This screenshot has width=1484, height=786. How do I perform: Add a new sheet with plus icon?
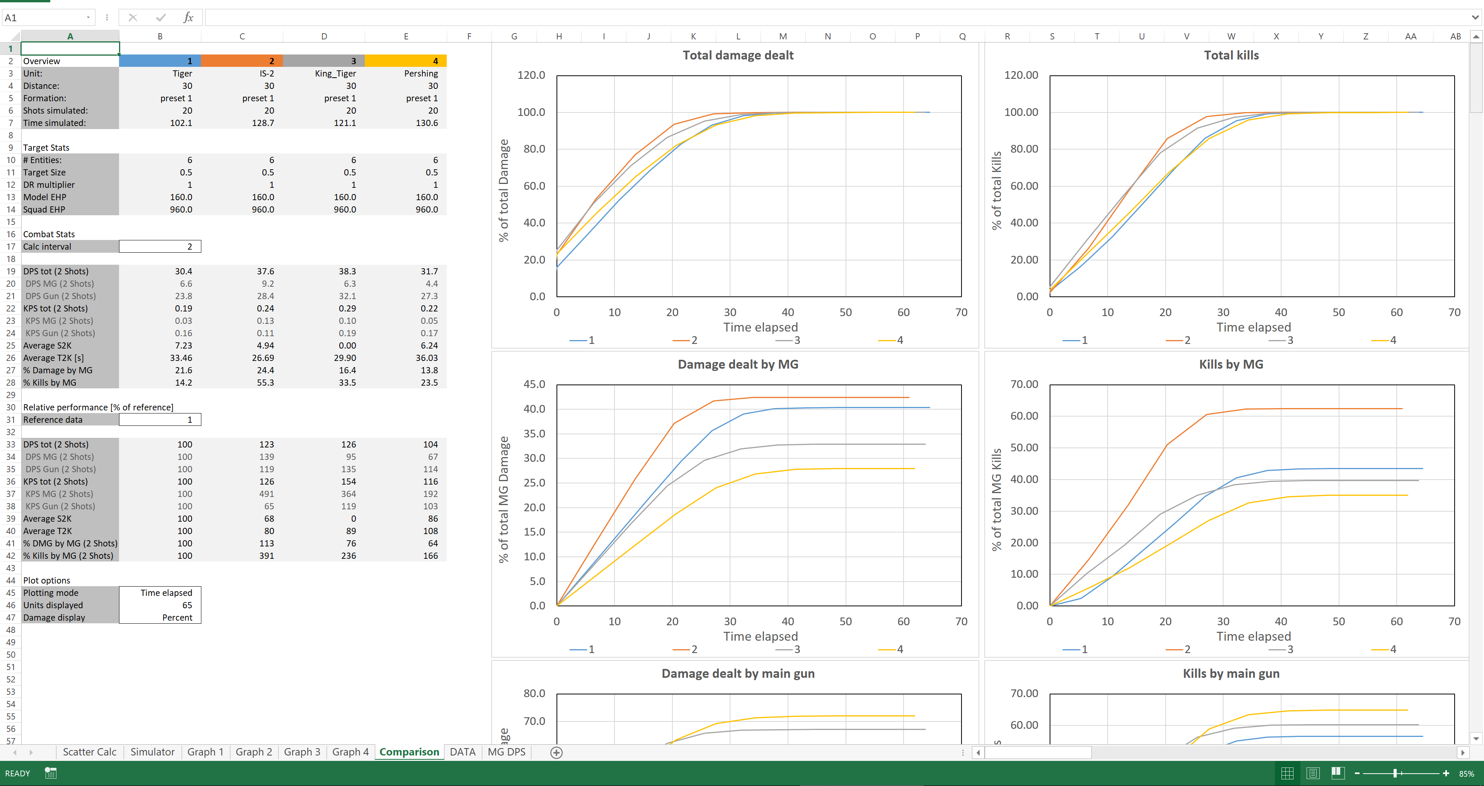556,752
